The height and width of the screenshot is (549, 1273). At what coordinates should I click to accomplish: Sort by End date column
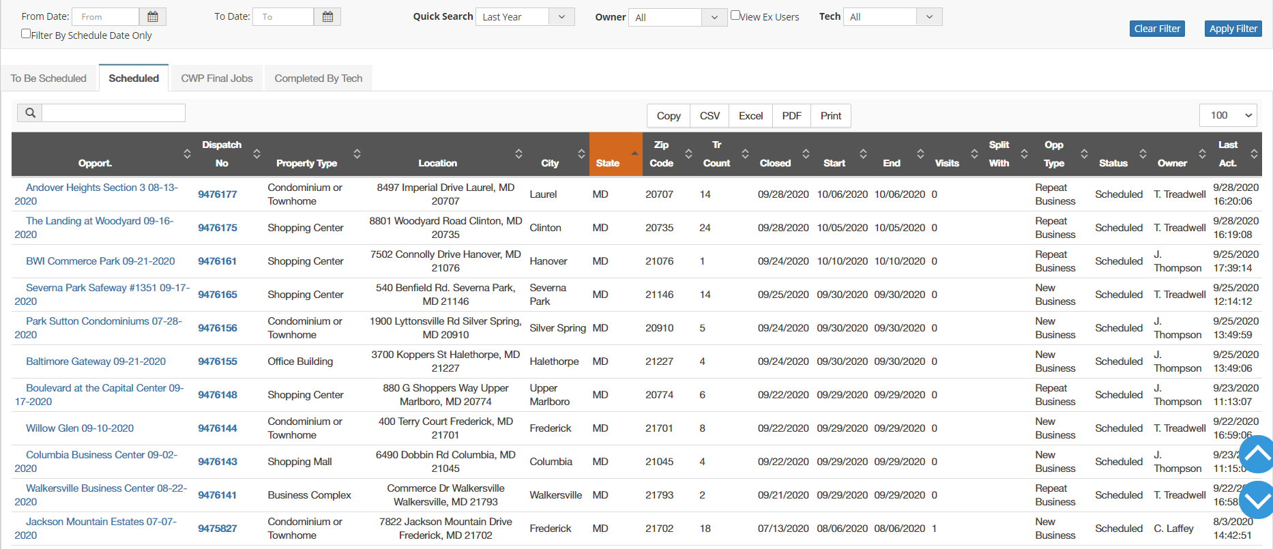tap(898, 154)
